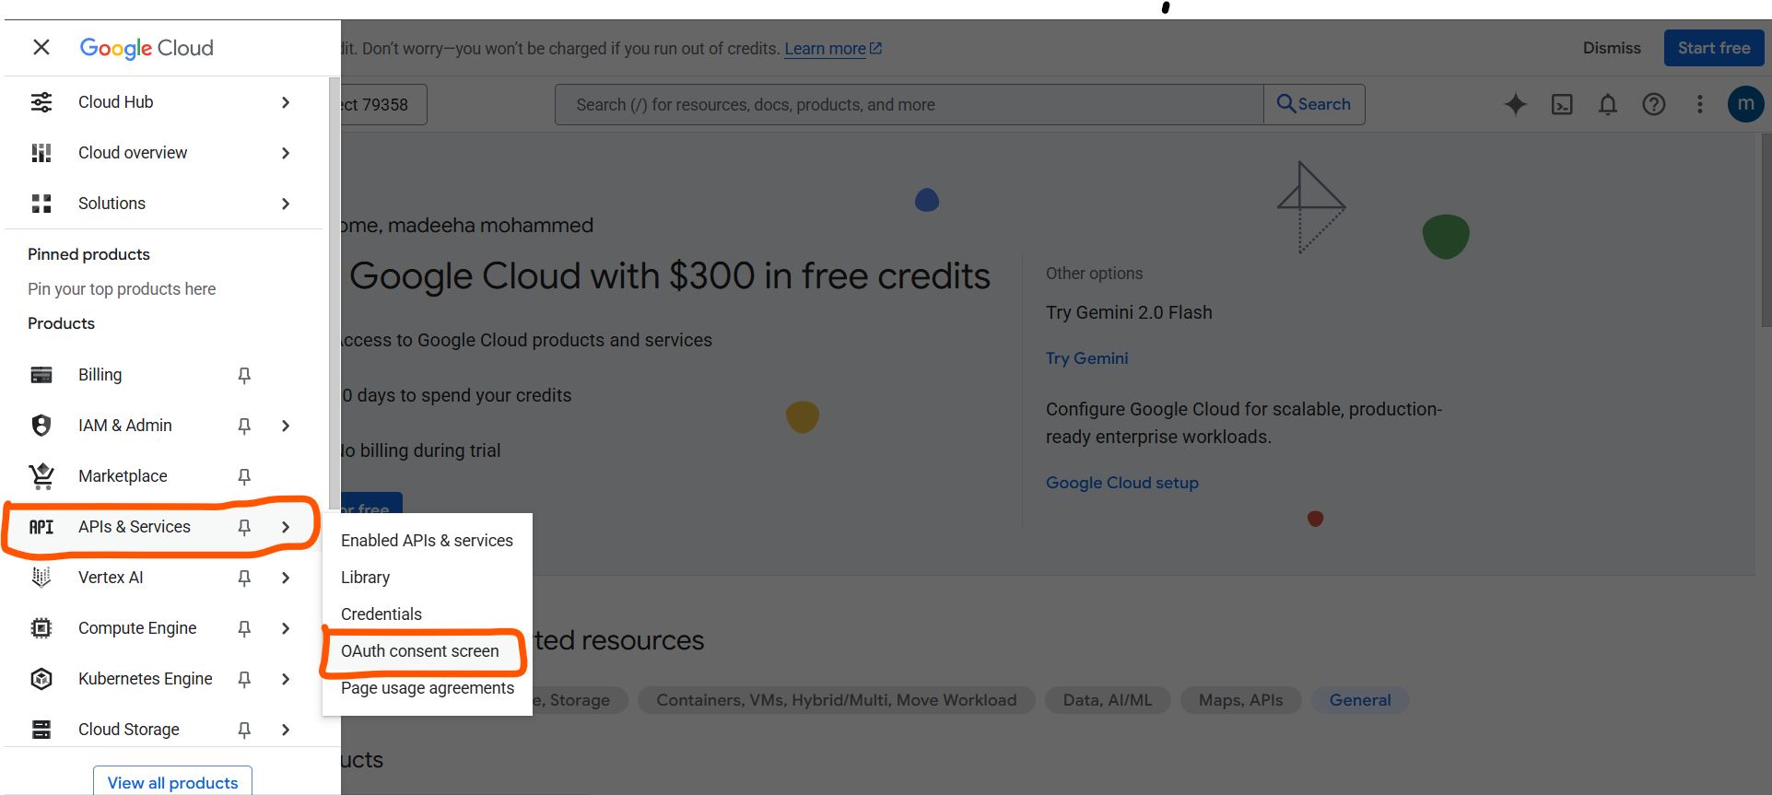Click the user account avatar
This screenshot has height=795, width=1772.
point(1744,104)
